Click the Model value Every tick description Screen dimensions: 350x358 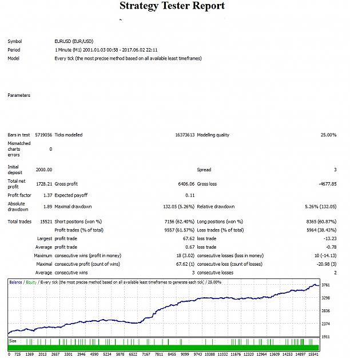coord(128,58)
